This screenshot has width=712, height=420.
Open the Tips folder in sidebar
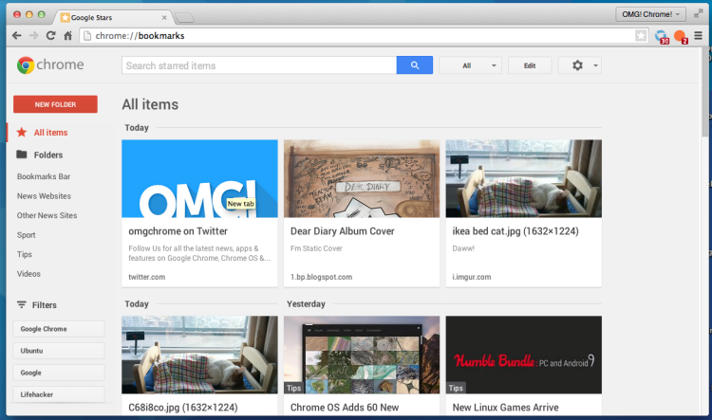click(25, 254)
